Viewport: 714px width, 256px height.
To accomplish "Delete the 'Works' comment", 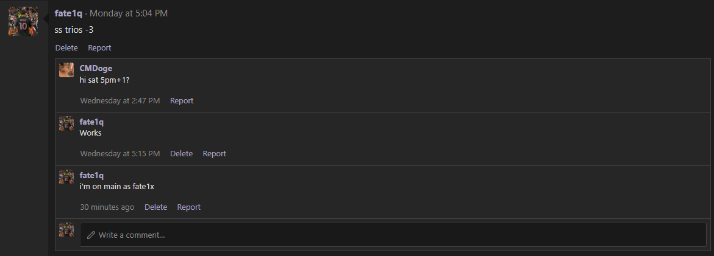I will pyautogui.click(x=181, y=154).
